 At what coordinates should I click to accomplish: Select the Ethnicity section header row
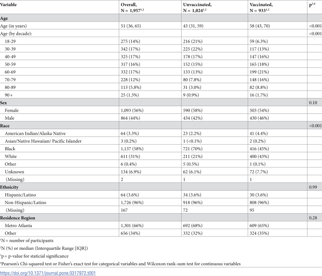[x=161, y=187]
